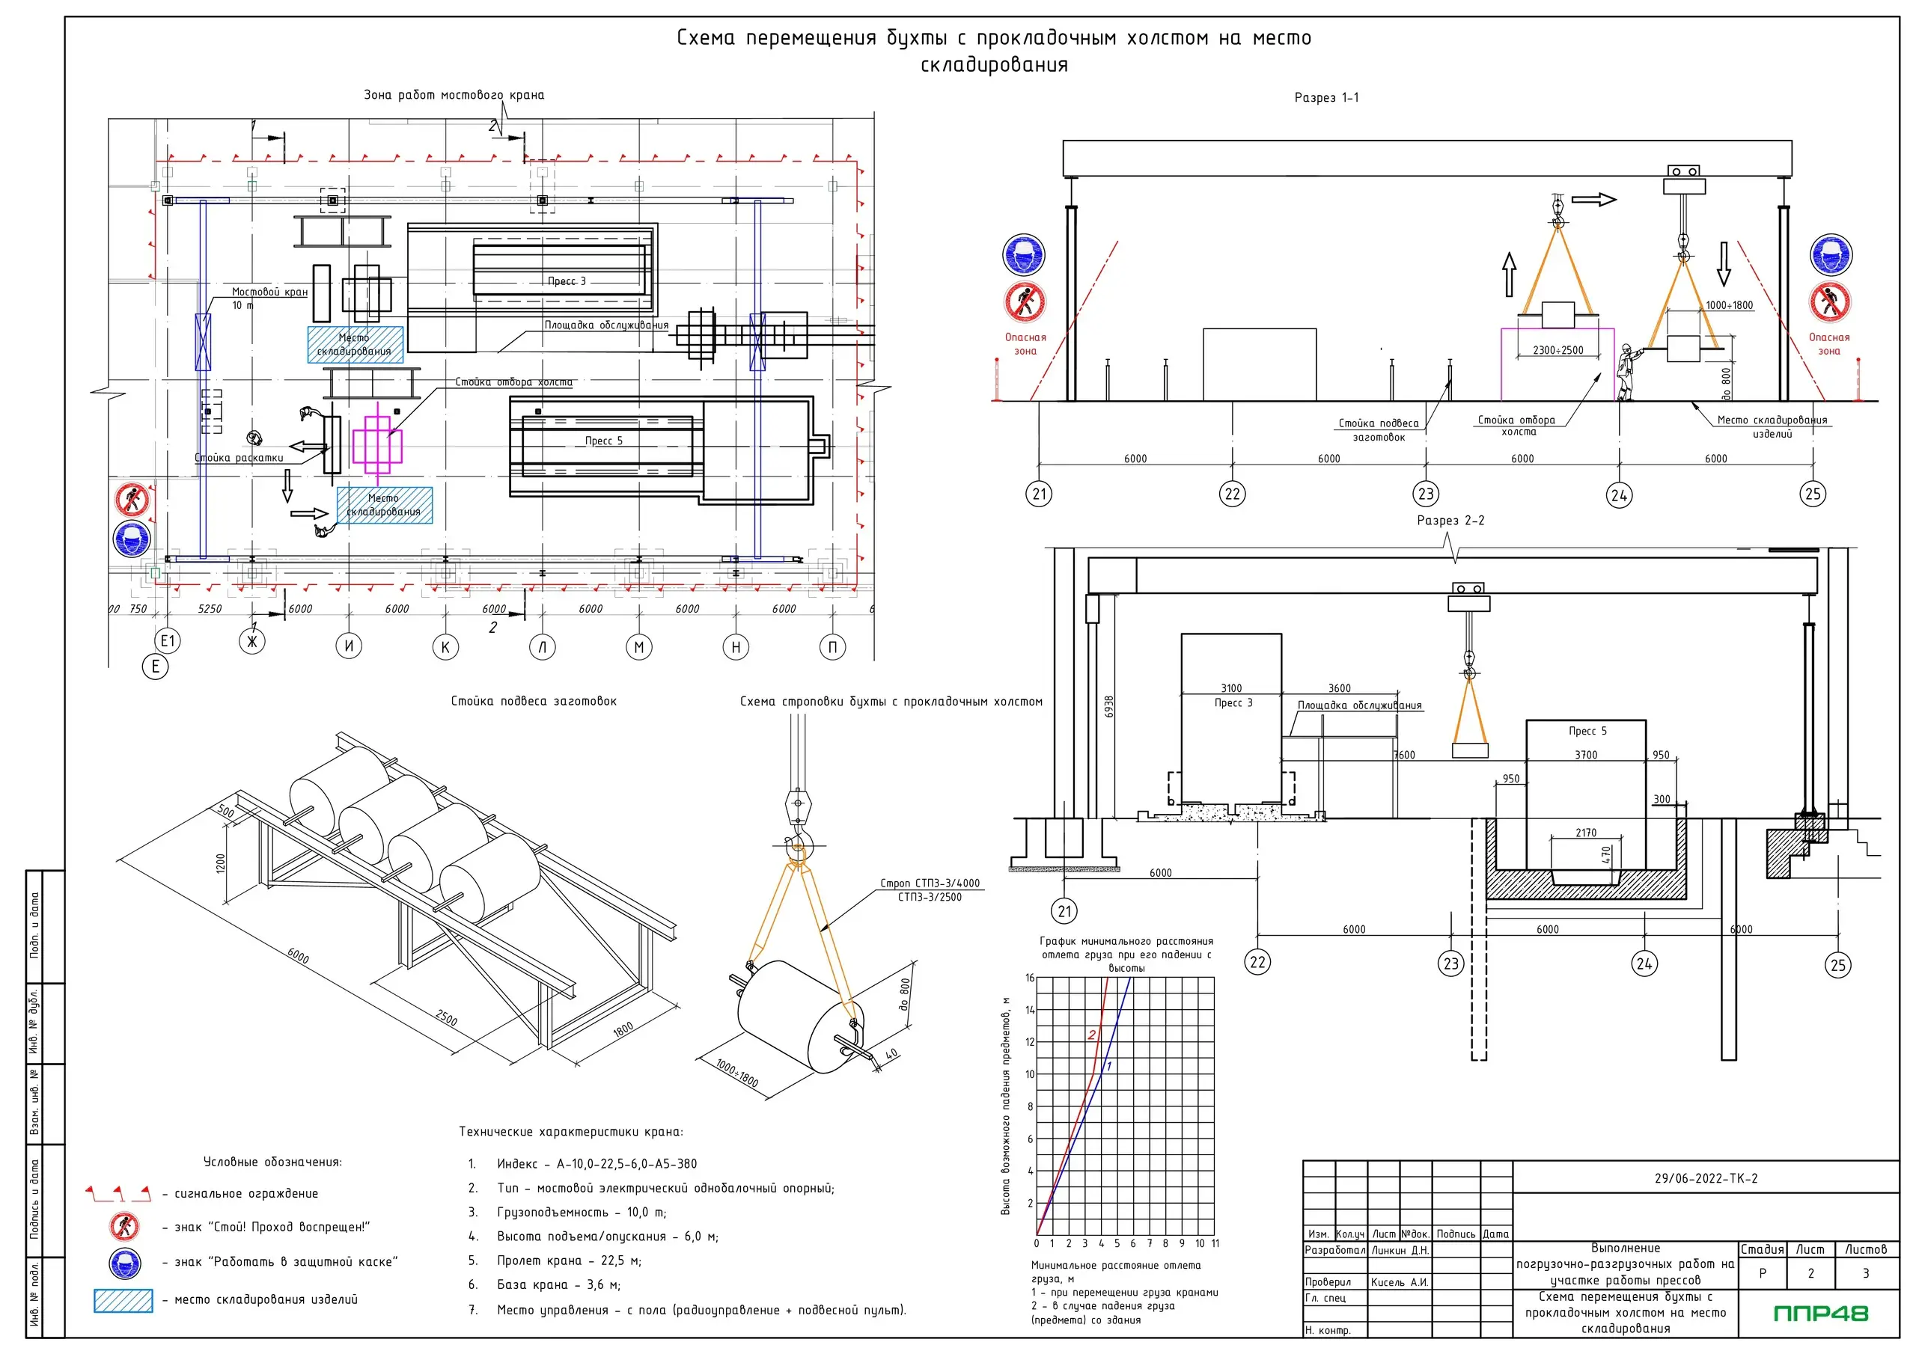The height and width of the screenshot is (1354, 1916).
Task: Click the Разрез 1-1 section title
Action: coord(1326,97)
